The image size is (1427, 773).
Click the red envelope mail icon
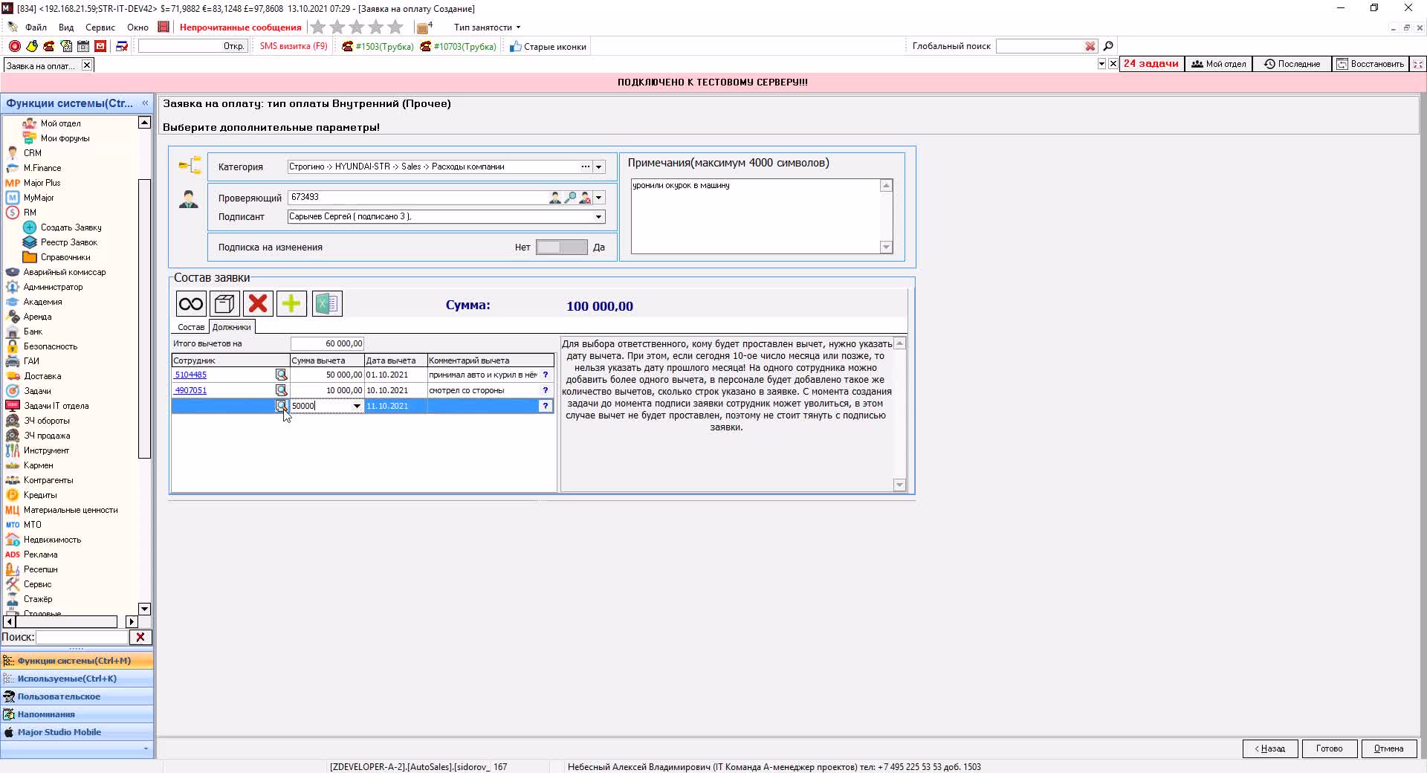[100, 46]
